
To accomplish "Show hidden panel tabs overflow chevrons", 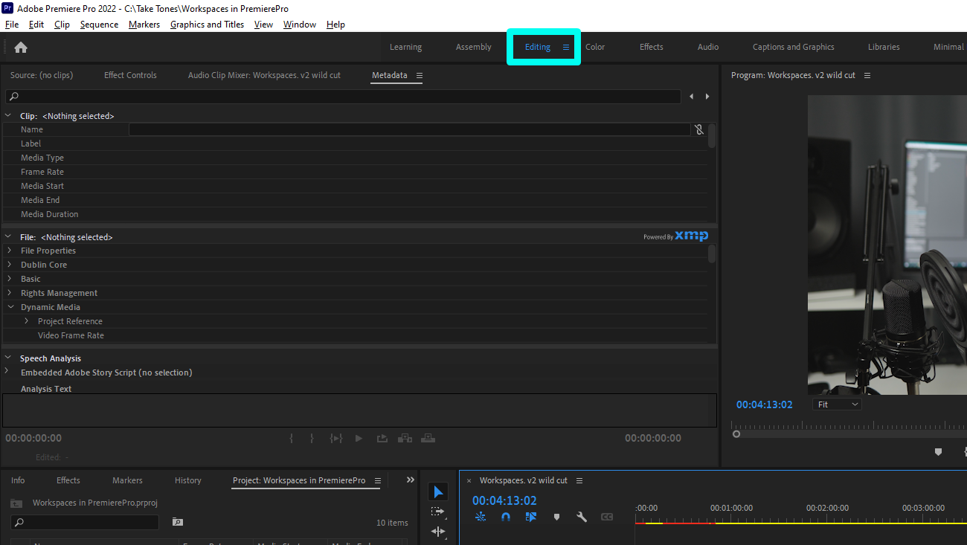I will [x=410, y=480].
